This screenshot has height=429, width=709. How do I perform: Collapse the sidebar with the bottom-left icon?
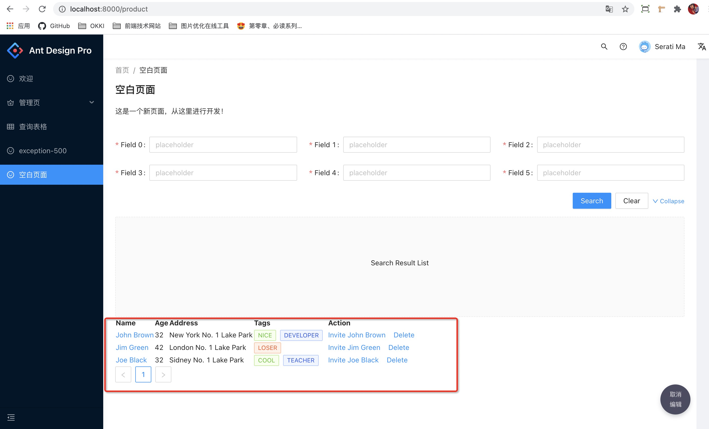tap(11, 417)
